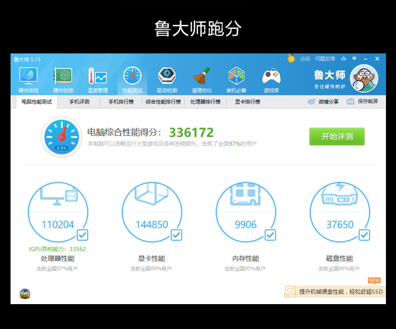This screenshot has width=396, height=329.
Task: Open the 提升机械硬盘性能 SSD banner
Action: pos(335,291)
